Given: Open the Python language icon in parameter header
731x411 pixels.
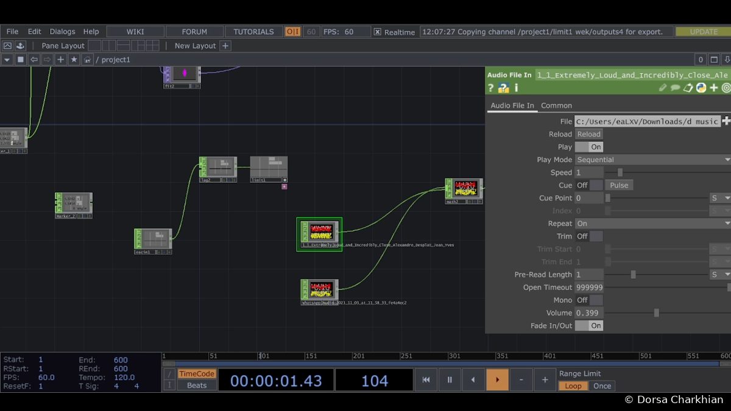Looking at the screenshot, I should [701, 88].
